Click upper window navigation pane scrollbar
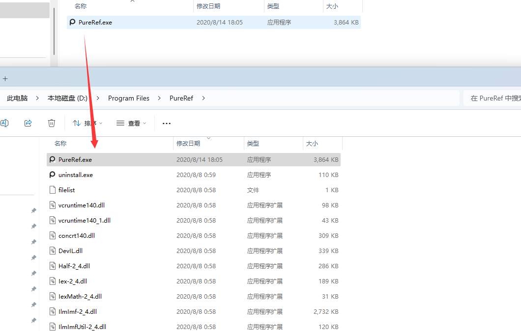 [x=54, y=31]
